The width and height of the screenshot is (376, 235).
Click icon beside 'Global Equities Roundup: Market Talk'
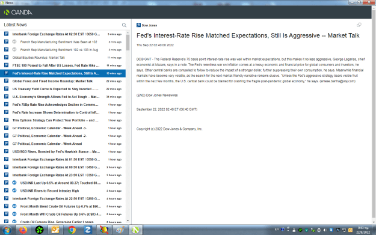(x=6, y=57)
